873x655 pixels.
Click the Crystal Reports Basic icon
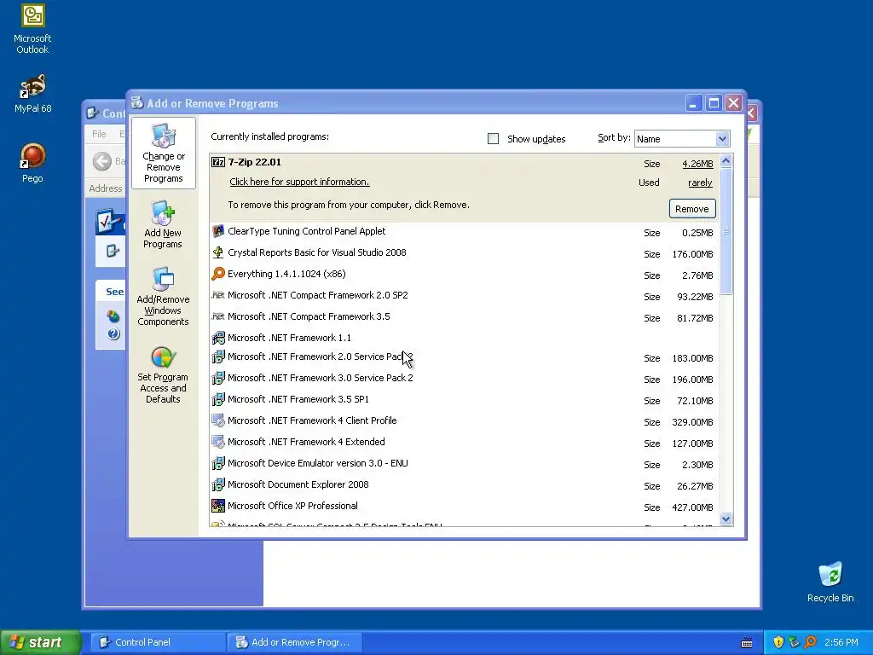[x=218, y=252]
